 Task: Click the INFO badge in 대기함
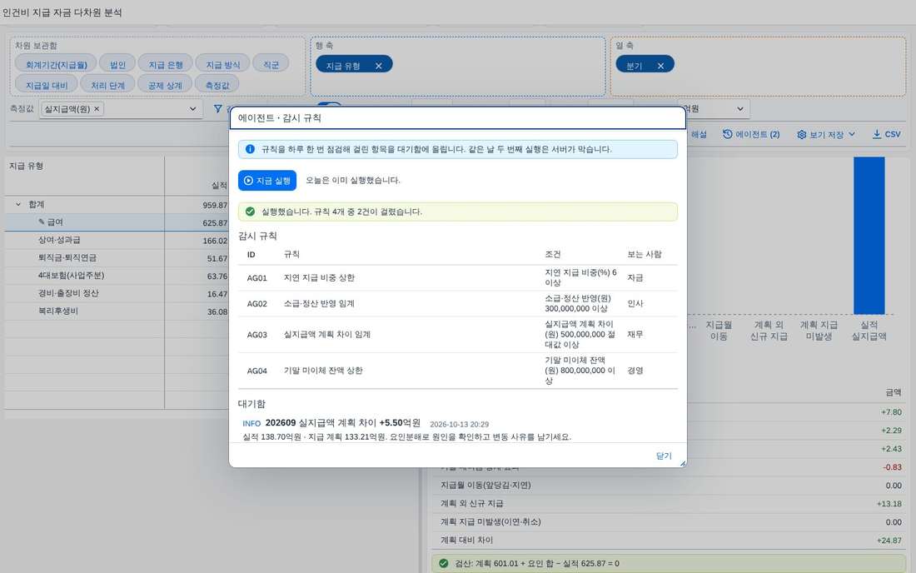click(x=251, y=423)
